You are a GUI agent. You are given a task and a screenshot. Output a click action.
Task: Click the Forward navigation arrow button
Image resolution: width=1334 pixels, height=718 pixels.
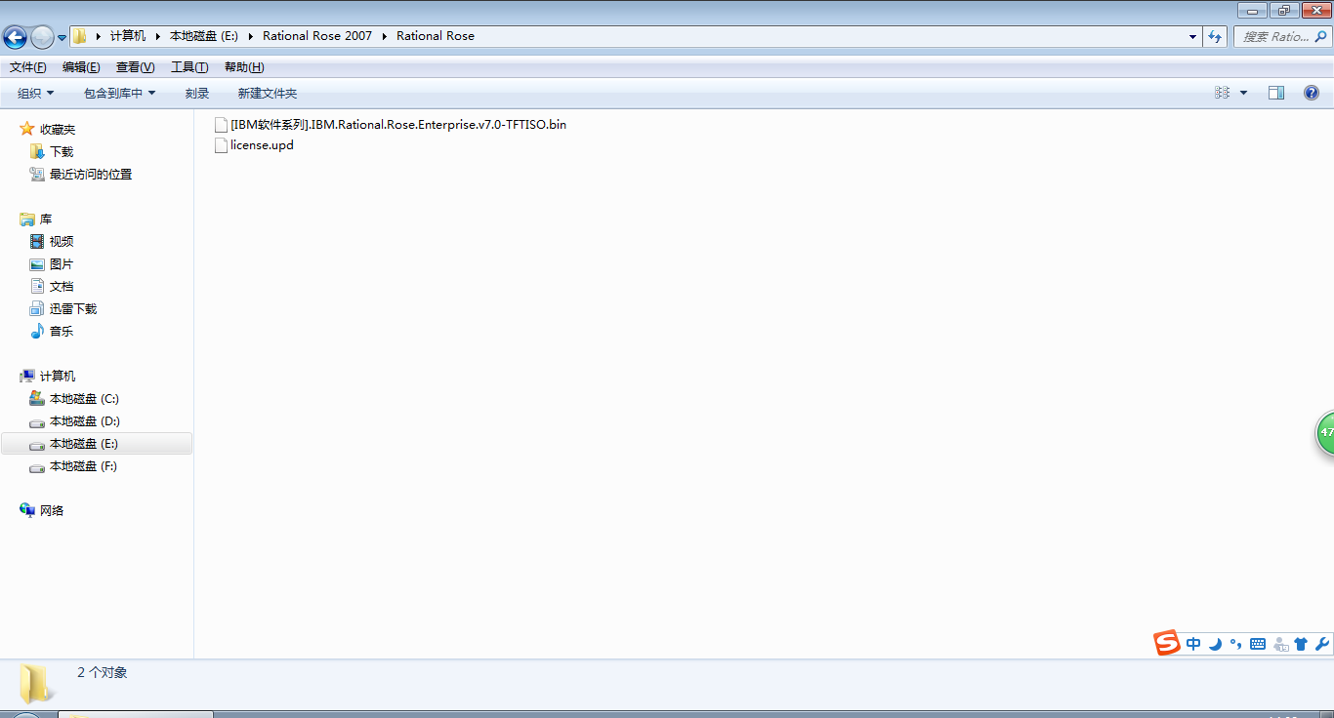42,37
